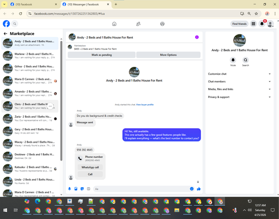Screen dimensions: 279x219
Task: Reload the page with the refresh icon
Action: point(21,13)
